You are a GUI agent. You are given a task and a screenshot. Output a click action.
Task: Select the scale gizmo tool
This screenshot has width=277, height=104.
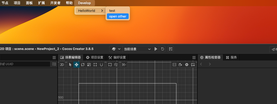tap(89, 65)
